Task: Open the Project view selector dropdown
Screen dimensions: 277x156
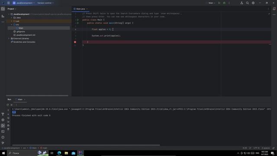Action: point(12,9)
